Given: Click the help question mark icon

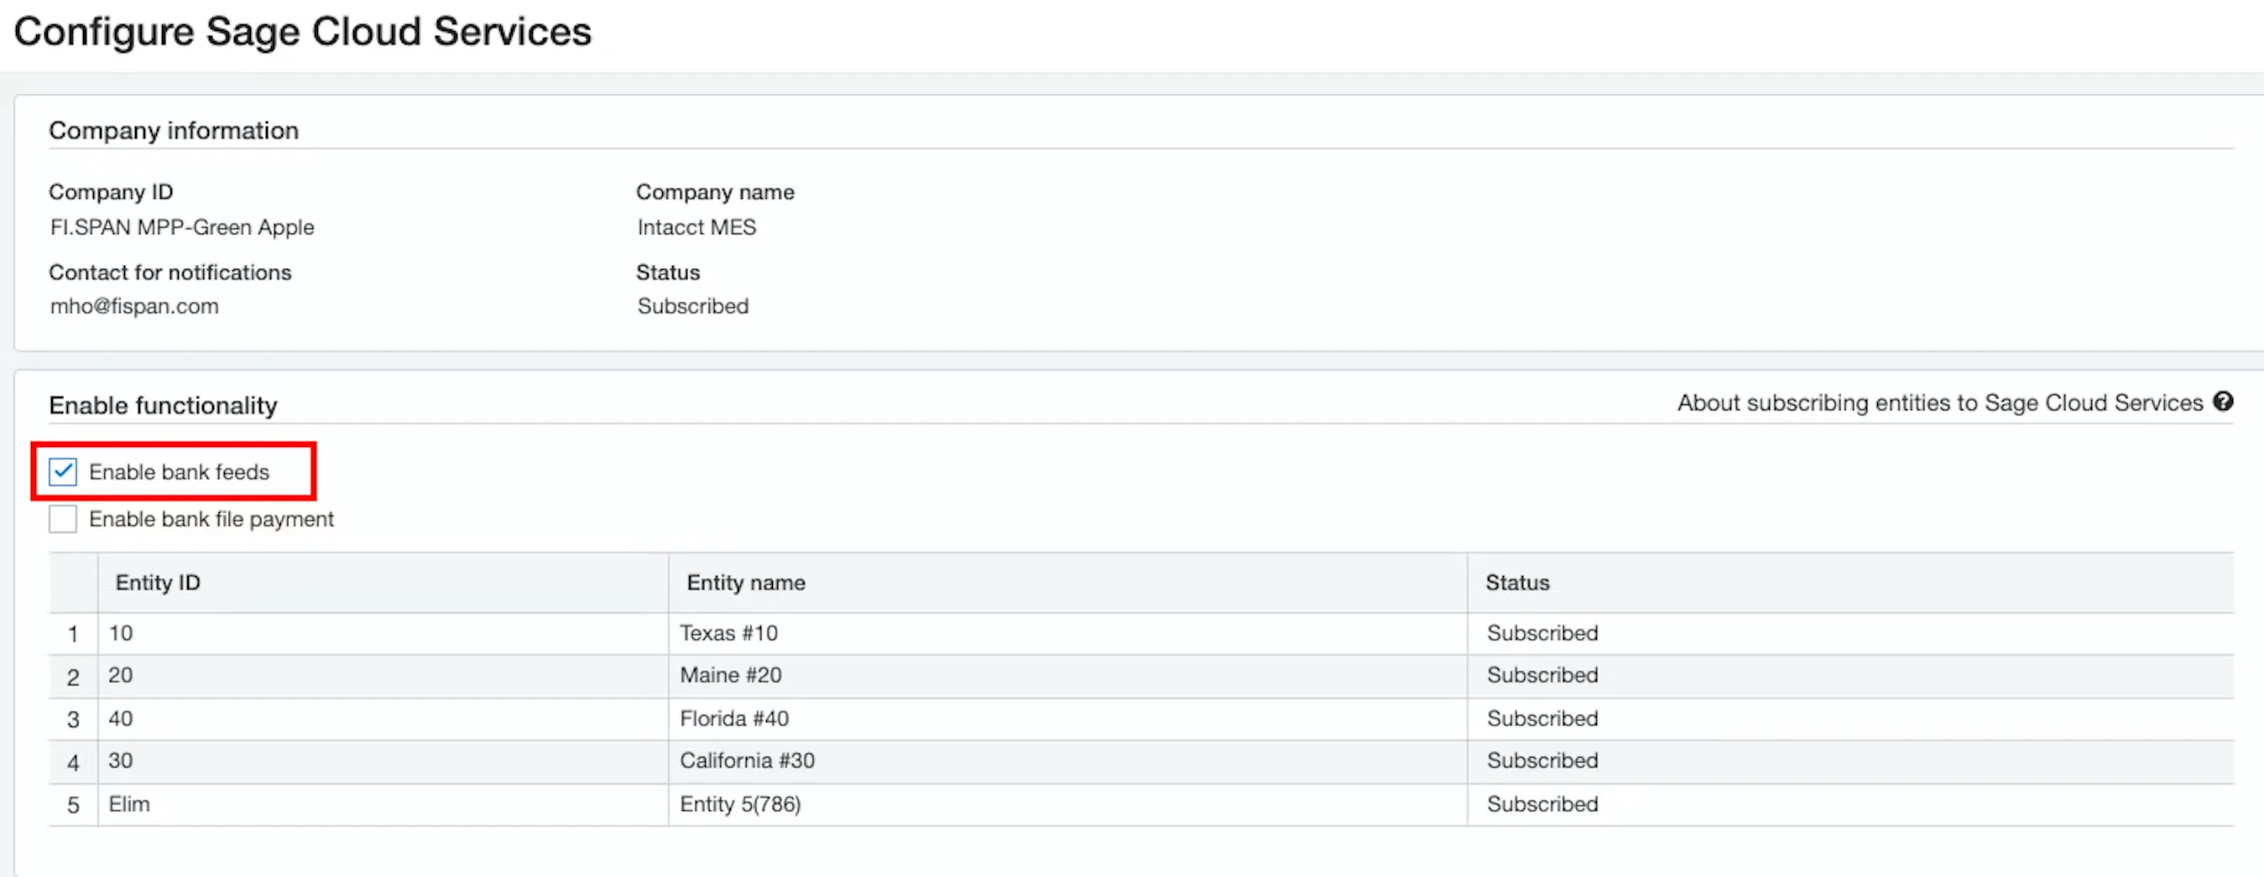Looking at the screenshot, I should pos(2224,402).
